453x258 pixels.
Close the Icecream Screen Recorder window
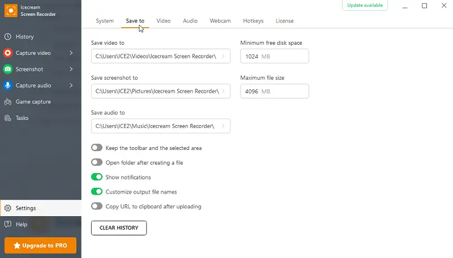444,6
